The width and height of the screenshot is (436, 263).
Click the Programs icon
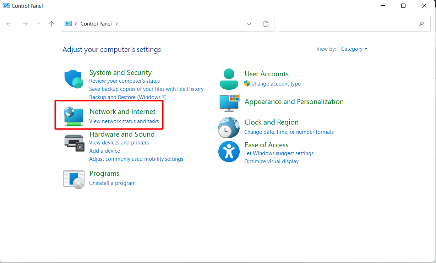[73, 179]
